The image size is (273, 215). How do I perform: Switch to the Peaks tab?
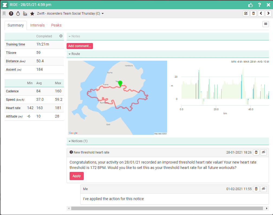point(56,25)
